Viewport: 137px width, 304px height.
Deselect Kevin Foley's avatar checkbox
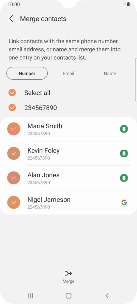click(14, 153)
